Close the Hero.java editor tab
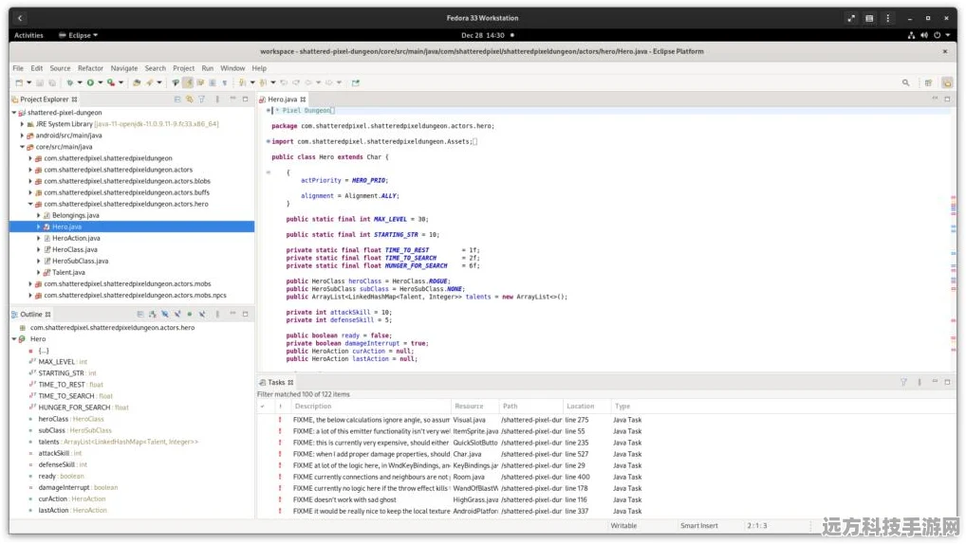This screenshot has height=544, width=966. click(x=303, y=100)
